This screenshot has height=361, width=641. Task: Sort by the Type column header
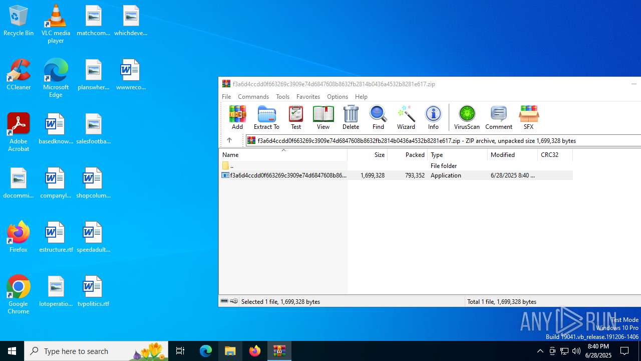pyautogui.click(x=458, y=154)
